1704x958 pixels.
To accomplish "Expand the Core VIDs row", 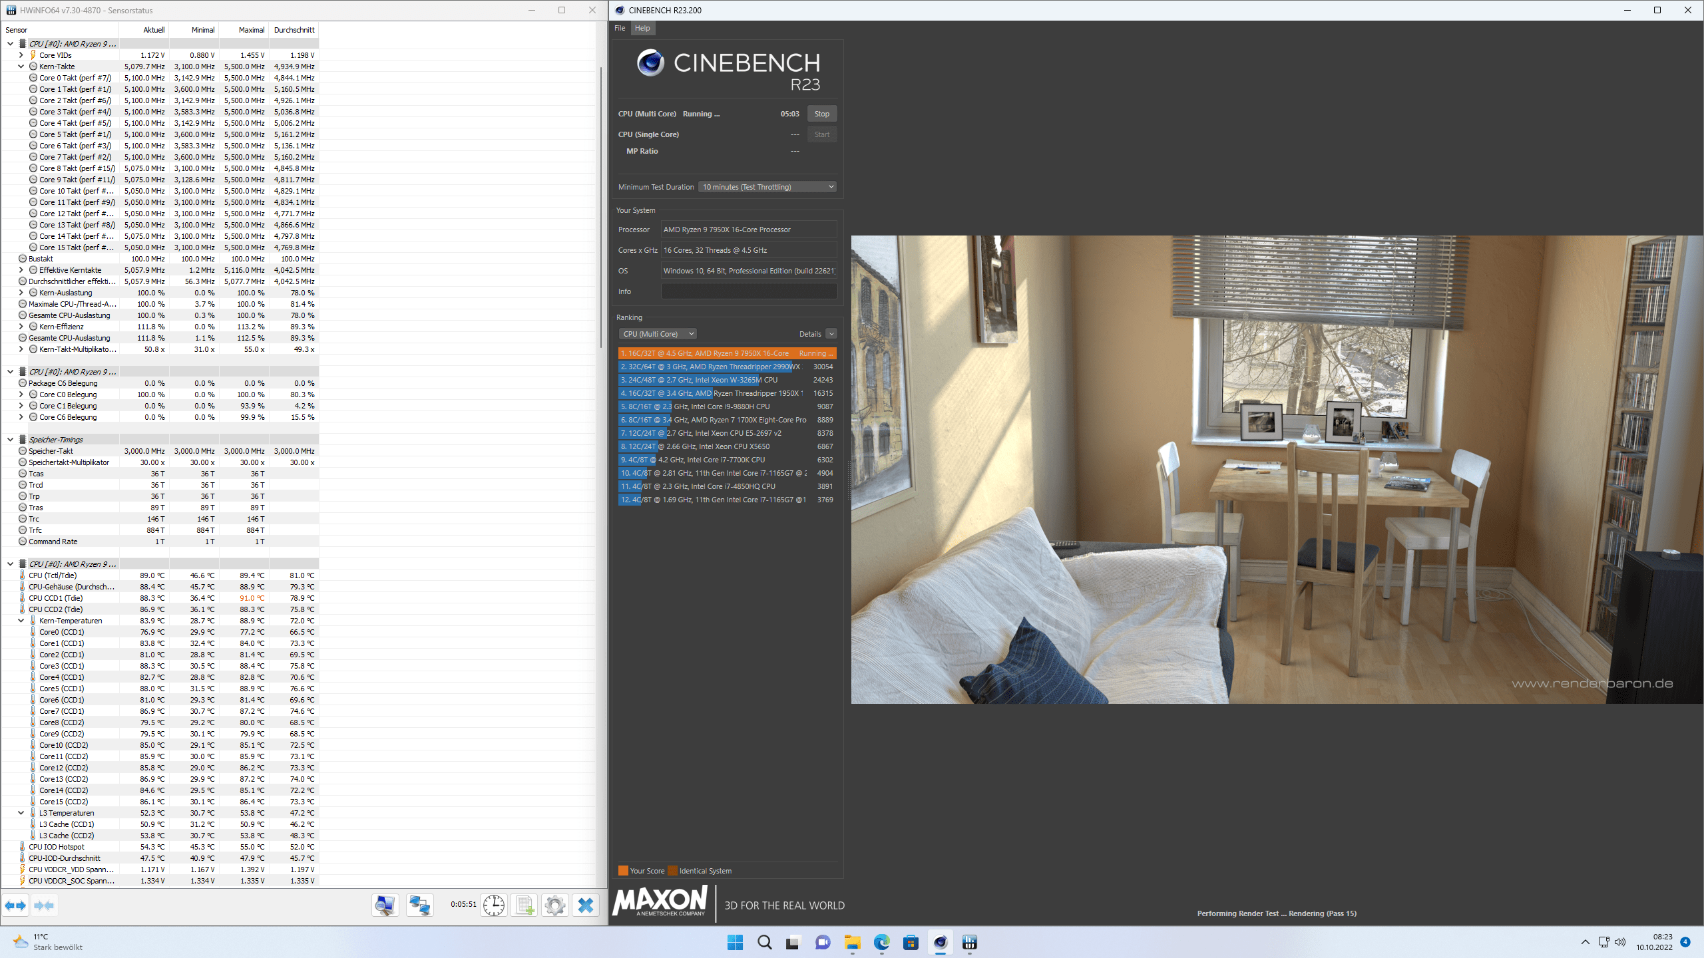I will pos(21,55).
